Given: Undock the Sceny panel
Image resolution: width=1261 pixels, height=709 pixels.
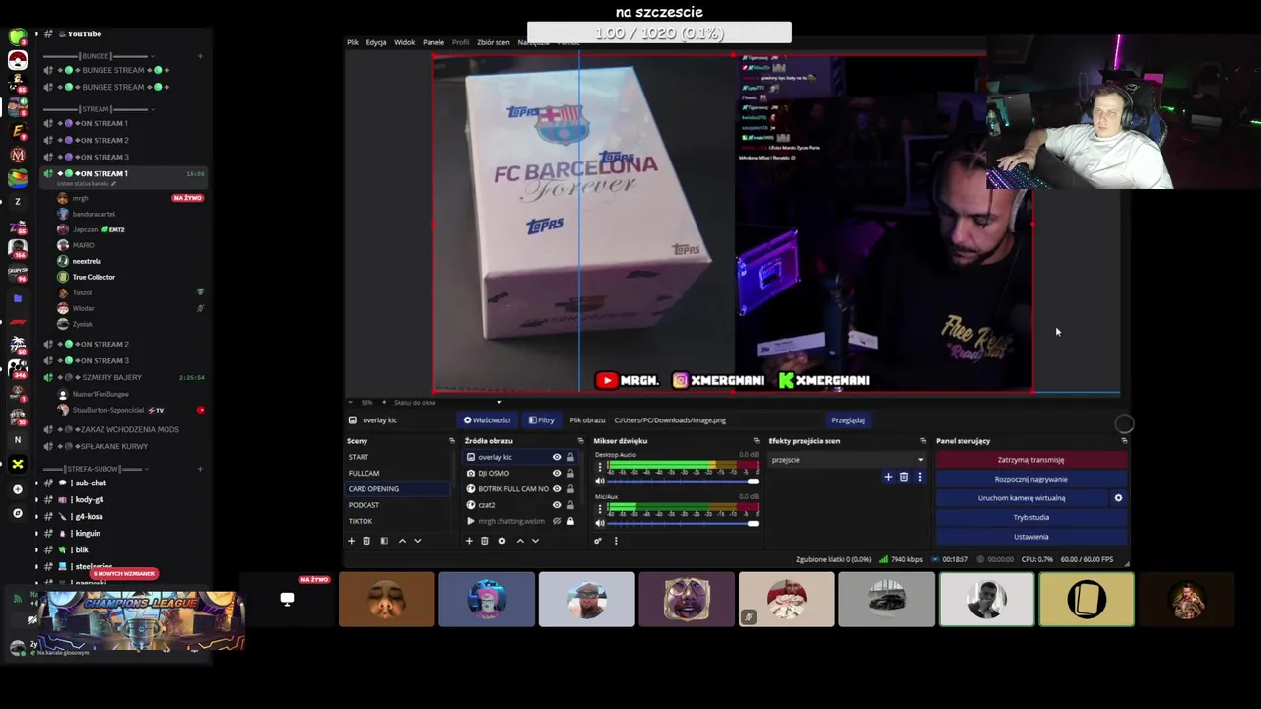Looking at the screenshot, I should 452,441.
